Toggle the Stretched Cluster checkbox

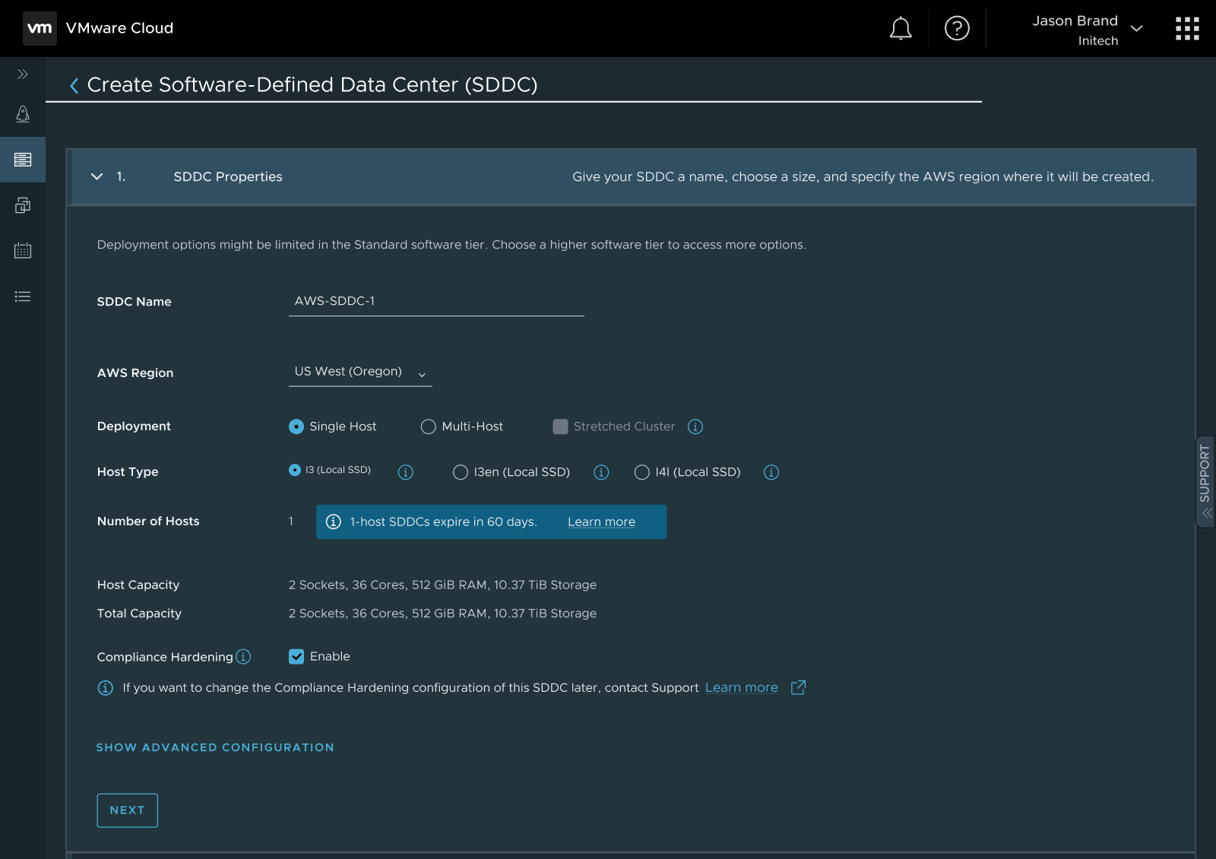click(560, 426)
